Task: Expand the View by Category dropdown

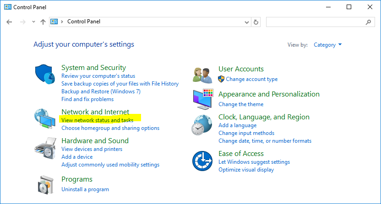Action: pyautogui.click(x=327, y=45)
